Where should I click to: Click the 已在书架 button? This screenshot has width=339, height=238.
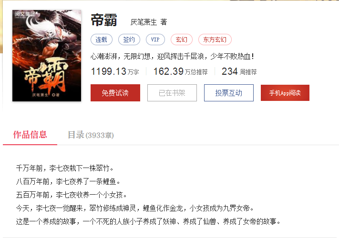point(172,93)
